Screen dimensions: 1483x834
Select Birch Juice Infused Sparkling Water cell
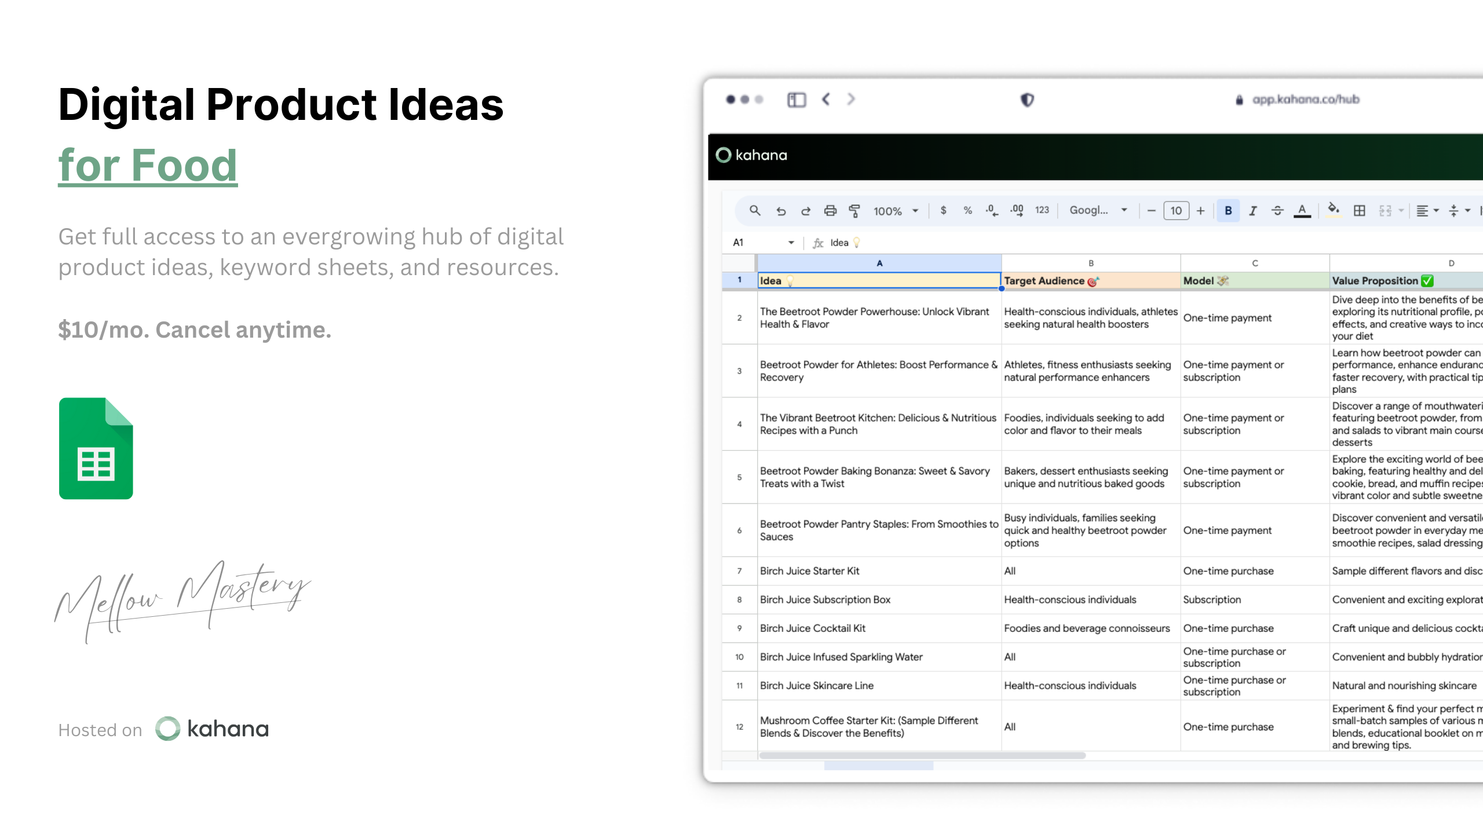point(879,657)
